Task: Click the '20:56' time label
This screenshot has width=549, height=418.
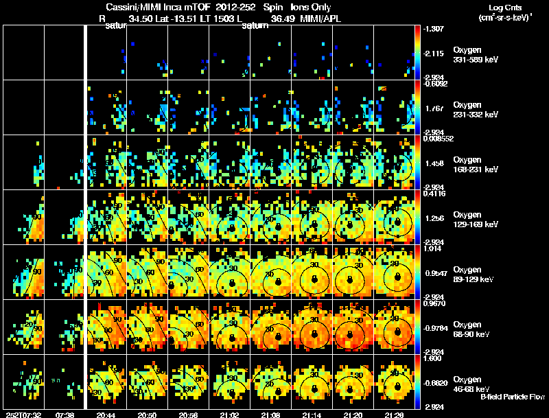Action: [188, 415]
